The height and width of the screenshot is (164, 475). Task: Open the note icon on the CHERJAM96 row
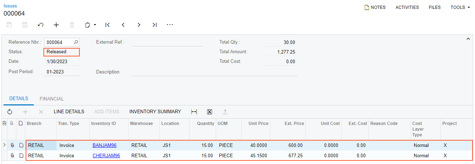pos(21,155)
